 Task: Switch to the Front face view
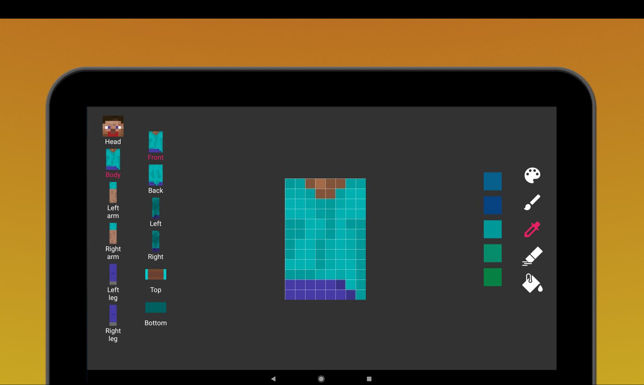(x=155, y=142)
